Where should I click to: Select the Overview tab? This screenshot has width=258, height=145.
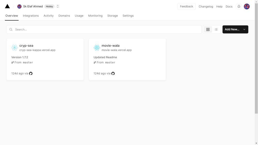coord(12,16)
